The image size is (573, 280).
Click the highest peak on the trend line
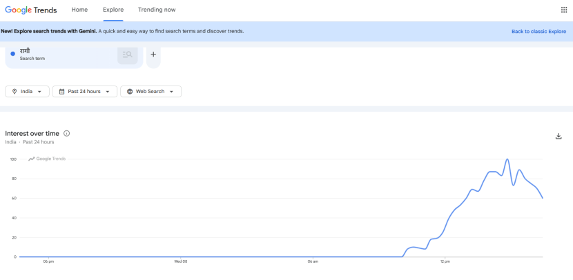[x=507, y=159]
